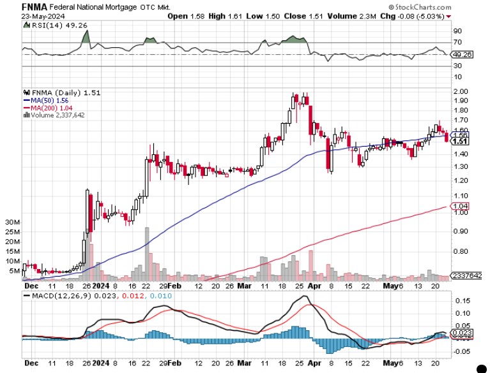Click the MA(200) 1.04 legend label
Viewport: 490px width, 373px height.
(52, 108)
